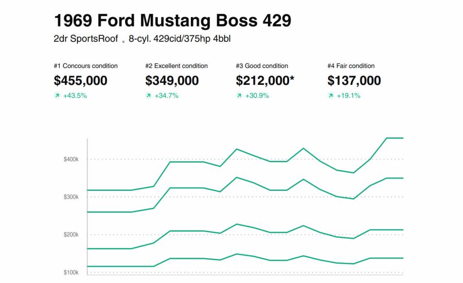This screenshot has width=463, height=283.
Task: Click the green trend arrow beside +43.5%
Action: pos(57,96)
